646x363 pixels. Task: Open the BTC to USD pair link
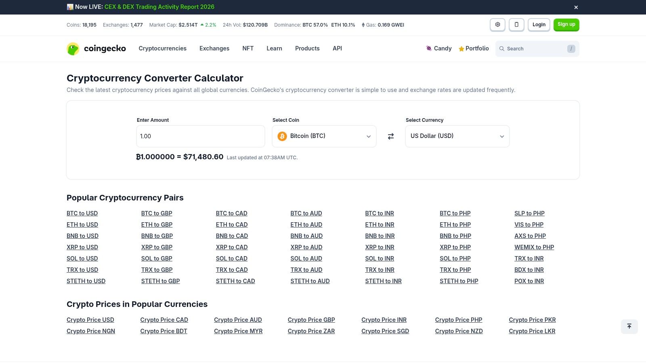pos(82,213)
